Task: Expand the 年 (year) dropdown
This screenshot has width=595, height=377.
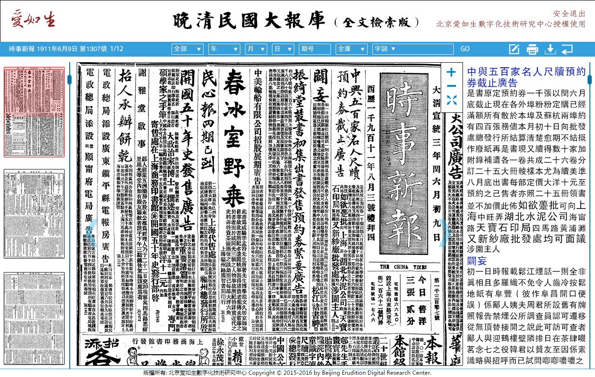Action: [x=224, y=49]
